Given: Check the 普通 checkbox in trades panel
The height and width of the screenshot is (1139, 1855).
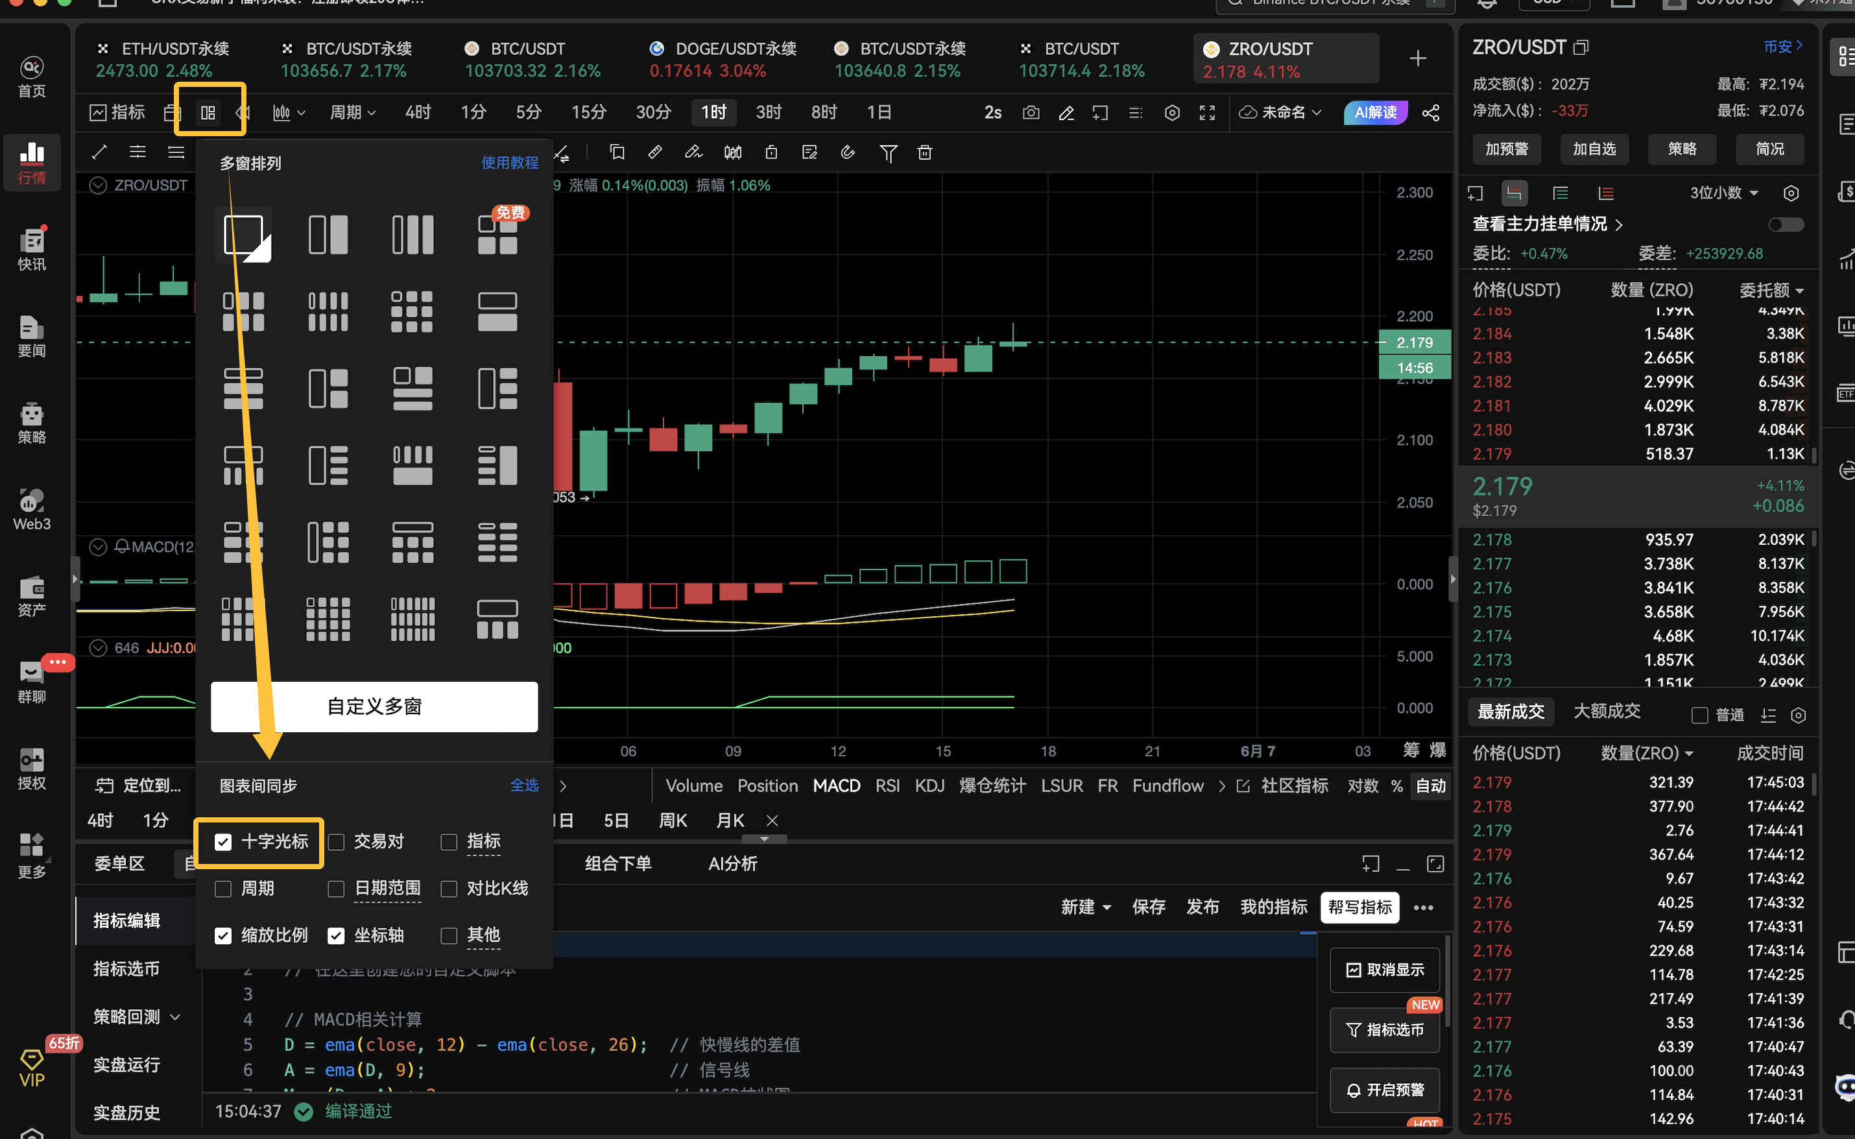Looking at the screenshot, I should 1699,715.
